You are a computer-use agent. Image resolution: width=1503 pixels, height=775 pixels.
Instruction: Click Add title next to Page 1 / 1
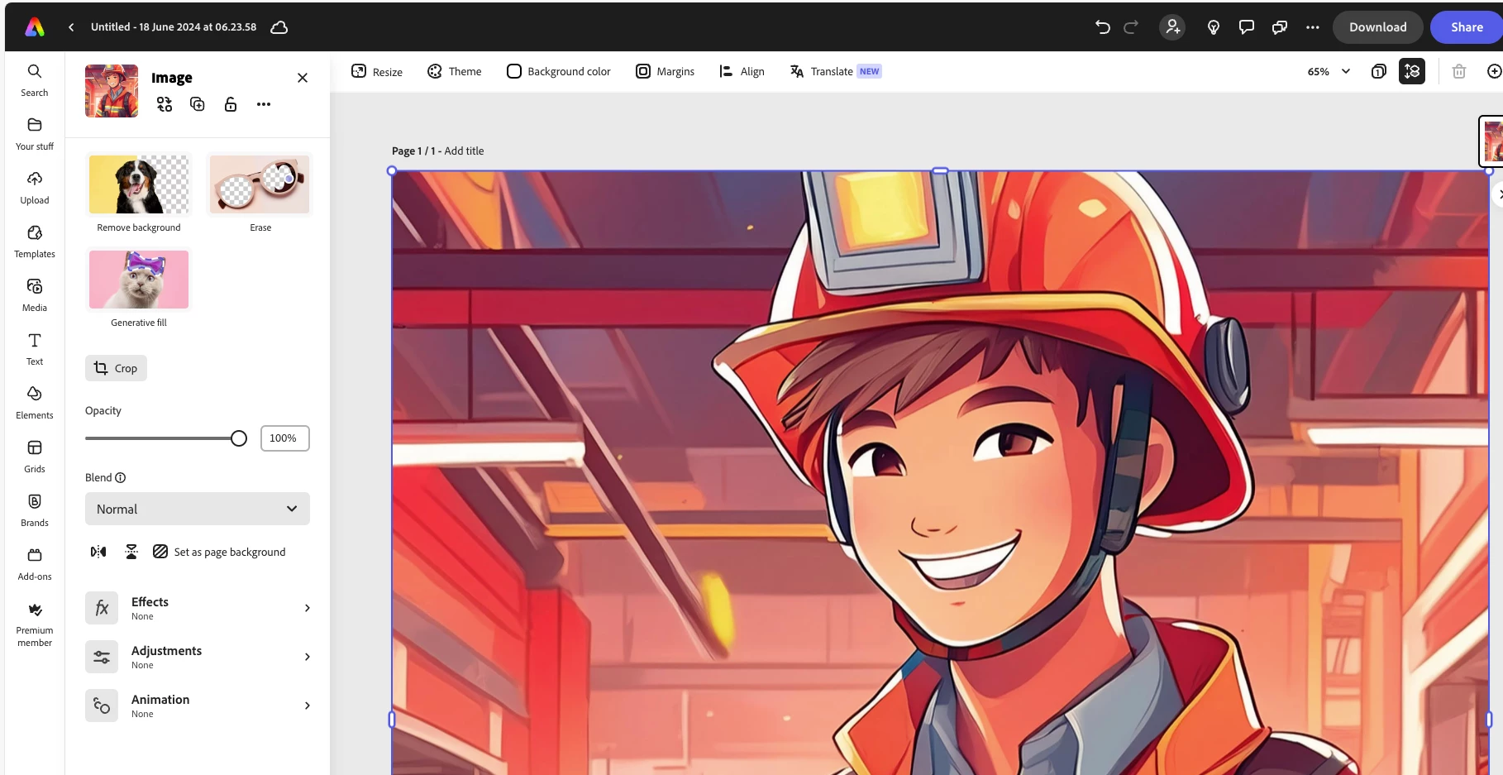464,151
